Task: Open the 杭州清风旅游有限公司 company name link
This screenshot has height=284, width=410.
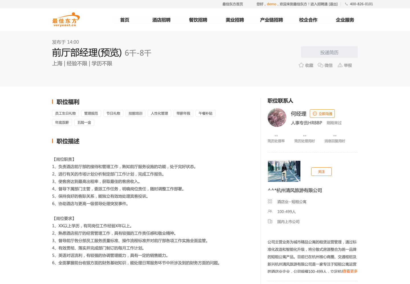Action: [295, 190]
